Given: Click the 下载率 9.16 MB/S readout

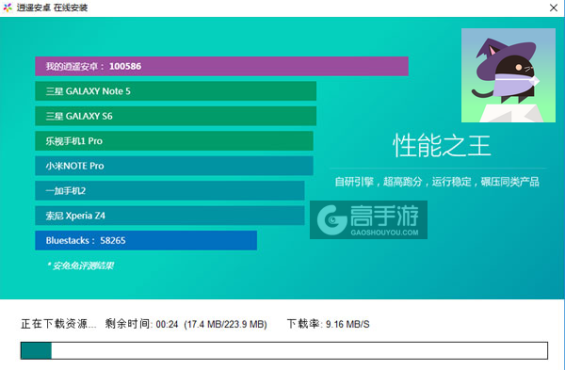Looking at the screenshot, I should point(328,324).
